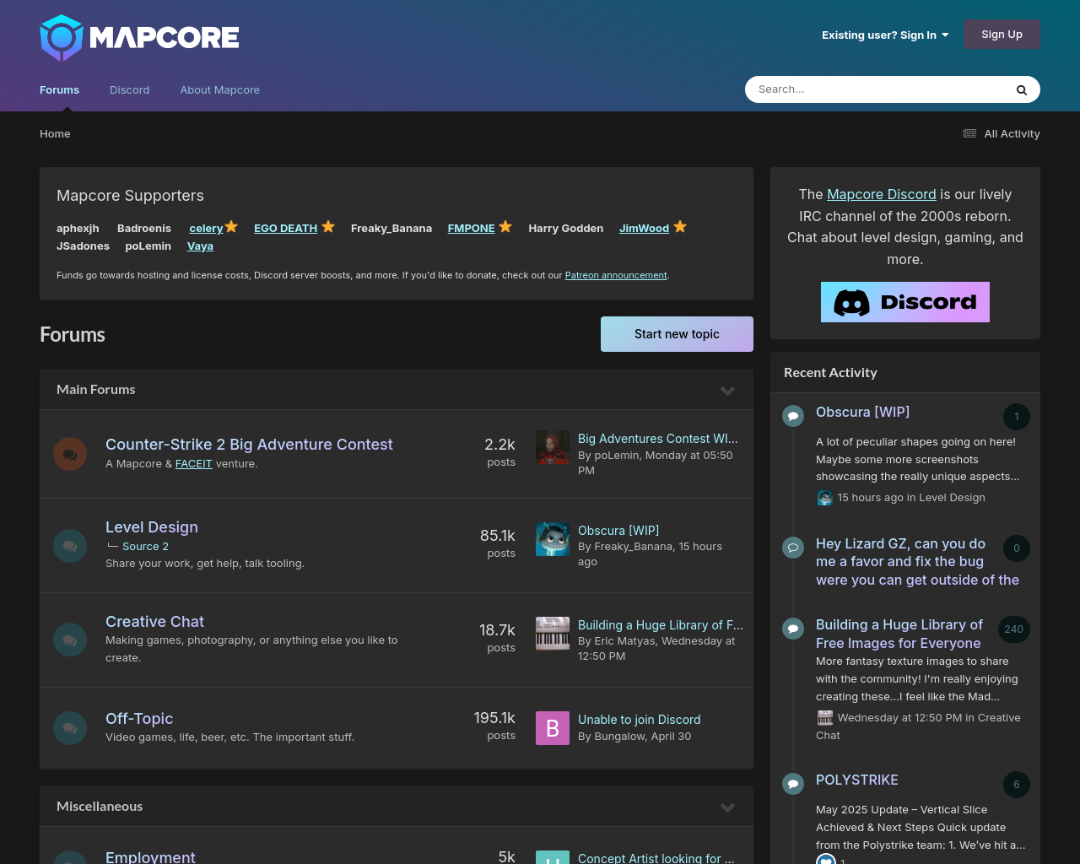Click the Building a Huge Library activity icon
1080x864 pixels.
[x=793, y=629]
